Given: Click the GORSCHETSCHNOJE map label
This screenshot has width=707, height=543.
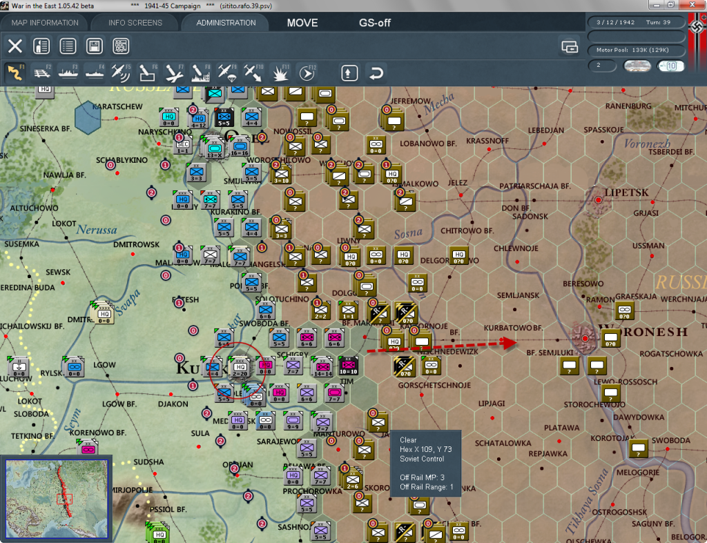Looking at the screenshot, I should (434, 385).
